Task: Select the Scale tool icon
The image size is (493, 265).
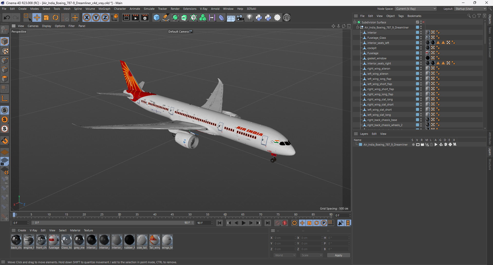Action: click(46, 17)
